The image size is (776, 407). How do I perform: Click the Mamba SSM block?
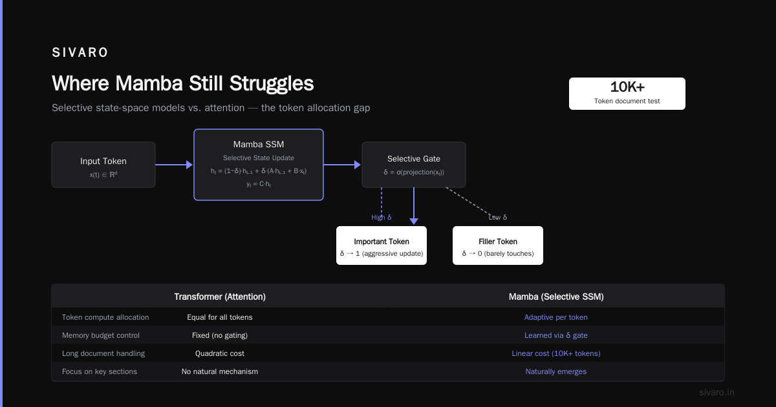(259, 165)
